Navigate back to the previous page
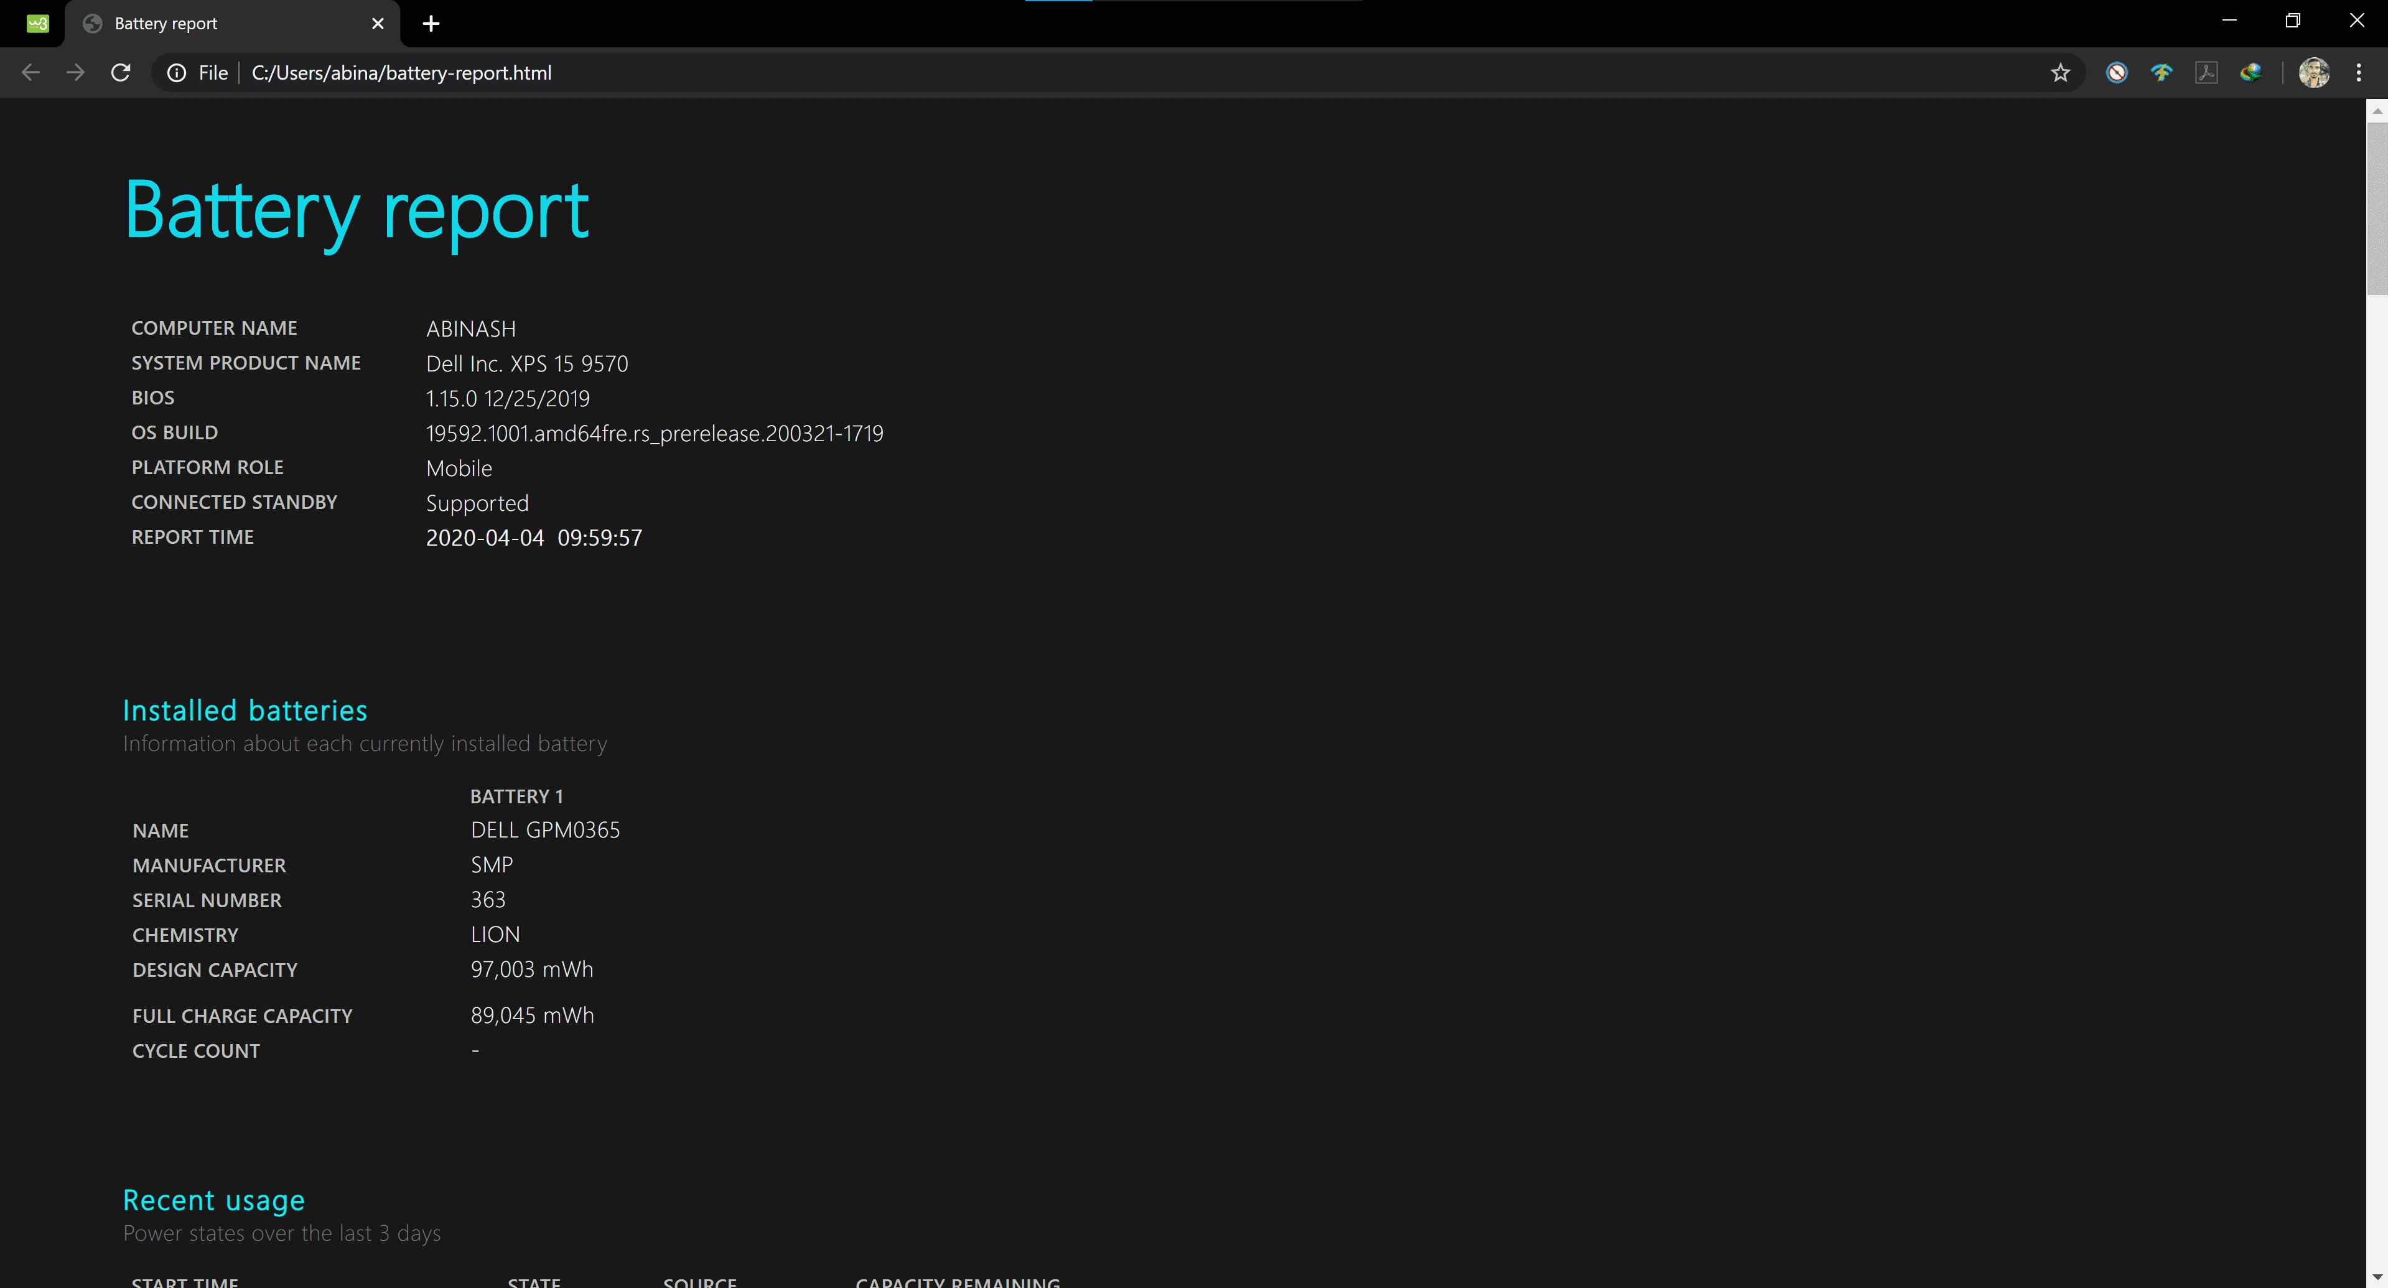Viewport: 2388px width, 1288px height. (30, 72)
